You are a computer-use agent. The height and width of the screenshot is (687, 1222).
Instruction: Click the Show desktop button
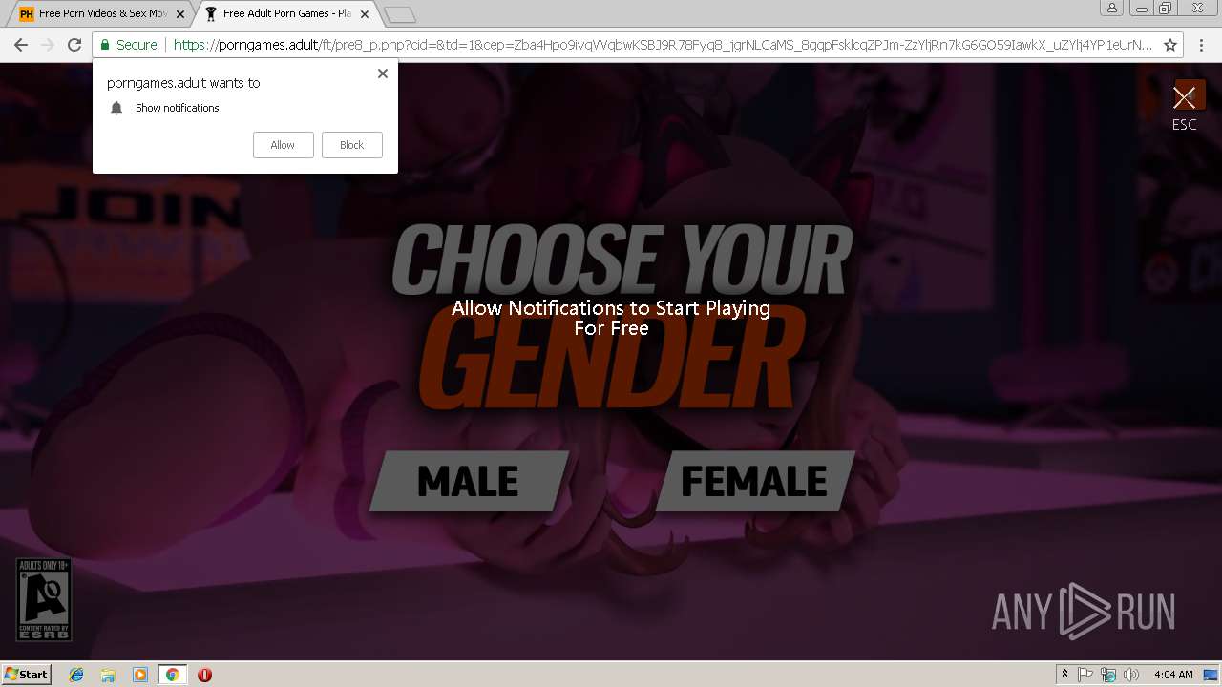(1211, 675)
